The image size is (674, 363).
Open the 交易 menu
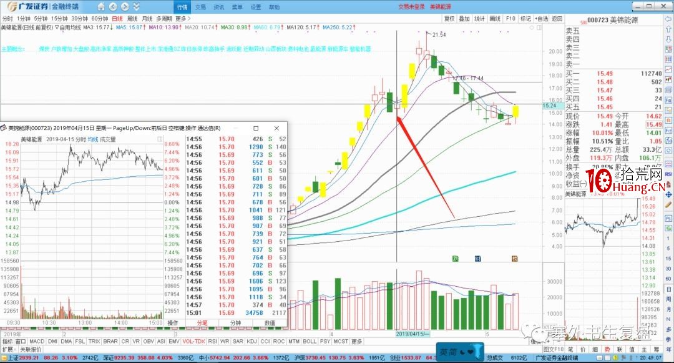[201, 7]
